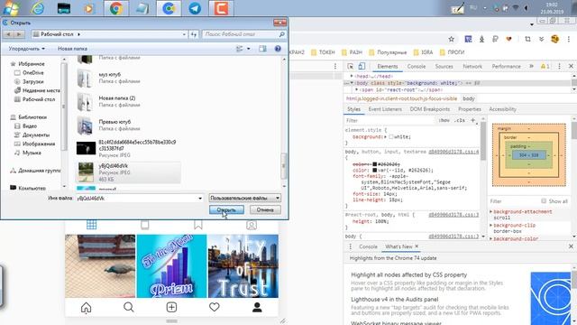Switch to DevTools Console tab

click(417, 66)
